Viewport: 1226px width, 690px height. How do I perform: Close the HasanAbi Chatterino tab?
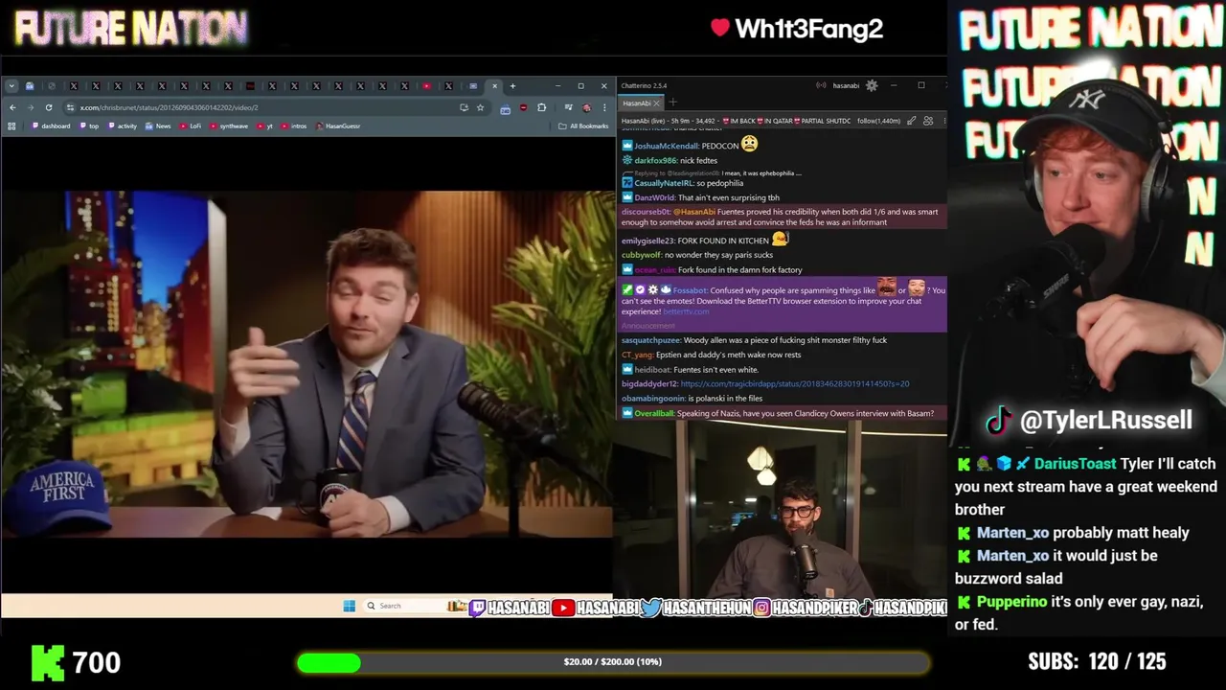point(657,103)
